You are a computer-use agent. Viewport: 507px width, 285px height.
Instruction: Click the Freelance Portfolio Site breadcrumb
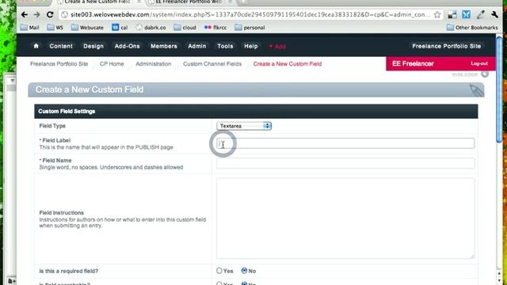tap(59, 64)
